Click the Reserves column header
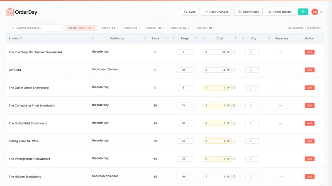Screen dimensions: 332x186 (x=282, y=38)
